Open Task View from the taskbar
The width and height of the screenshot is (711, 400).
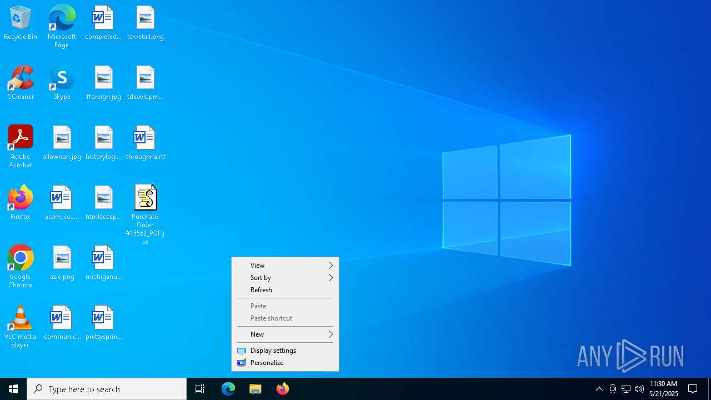[200, 389]
